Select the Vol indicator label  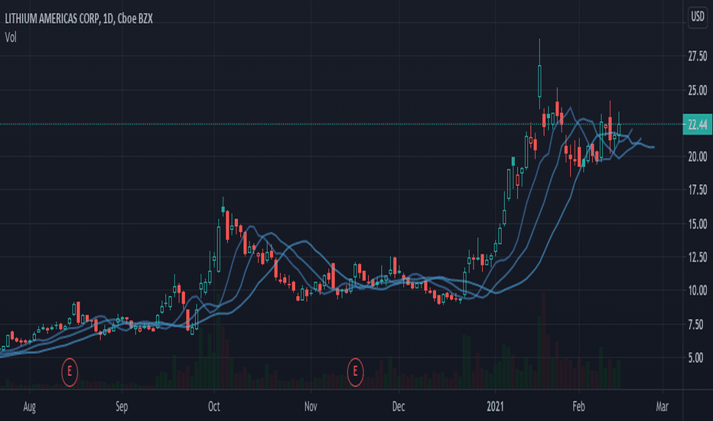click(x=11, y=38)
